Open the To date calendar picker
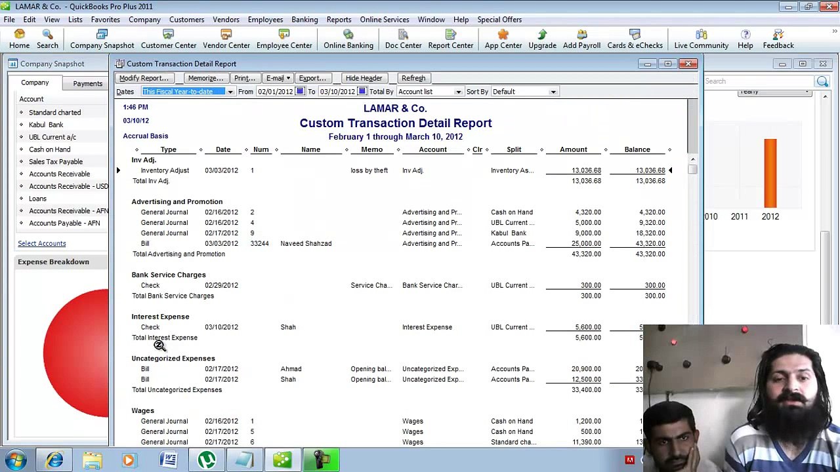 click(362, 92)
